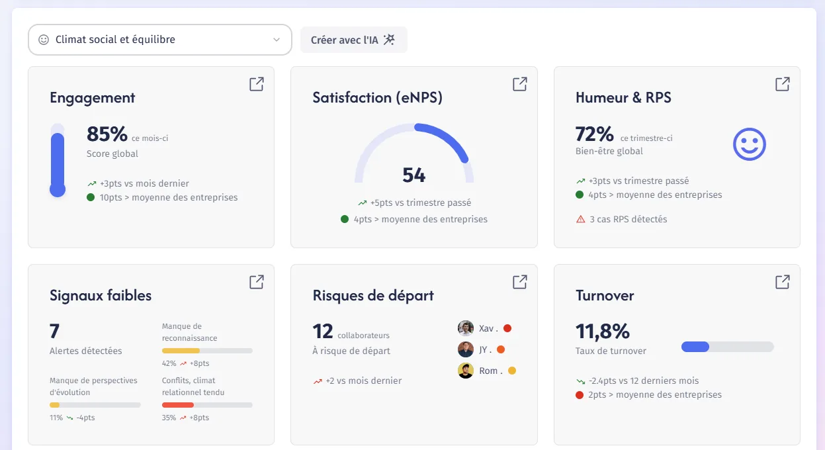Click the Turnover rate progress bar
This screenshot has height=450, width=825.
727,347
